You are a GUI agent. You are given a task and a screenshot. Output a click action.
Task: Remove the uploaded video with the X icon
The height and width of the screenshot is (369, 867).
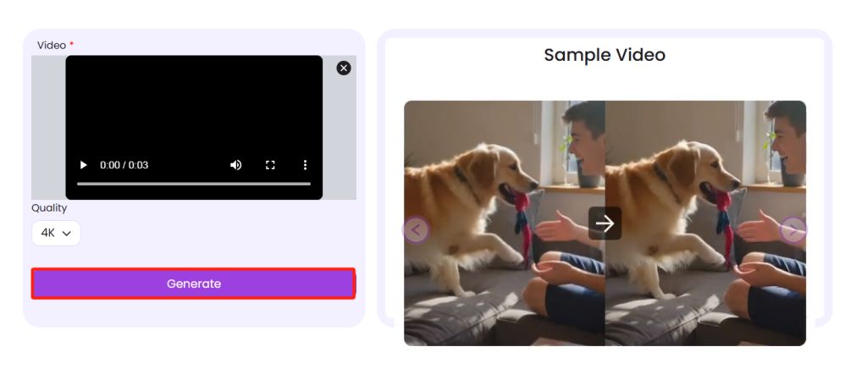tap(344, 68)
